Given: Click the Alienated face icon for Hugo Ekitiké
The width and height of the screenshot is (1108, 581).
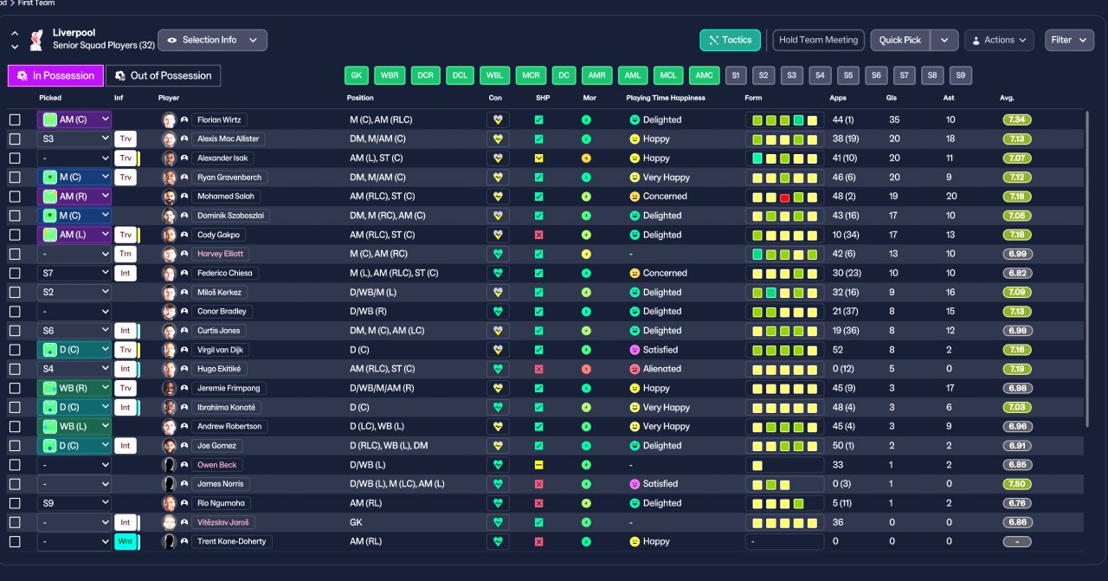Looking at the screenshot, I should tap(635, 369).
